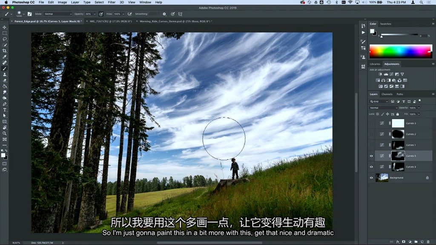The width and height of the screenshot is (436, 245).
Task: Click the Background layer thumbnail
Action: (382, 178)
